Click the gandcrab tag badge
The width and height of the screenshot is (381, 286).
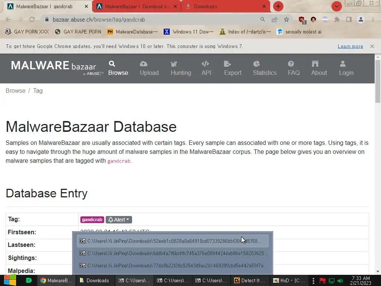92,220
